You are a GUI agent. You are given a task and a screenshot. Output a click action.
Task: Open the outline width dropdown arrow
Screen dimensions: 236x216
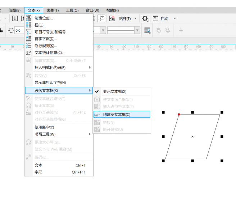point(103,30)
